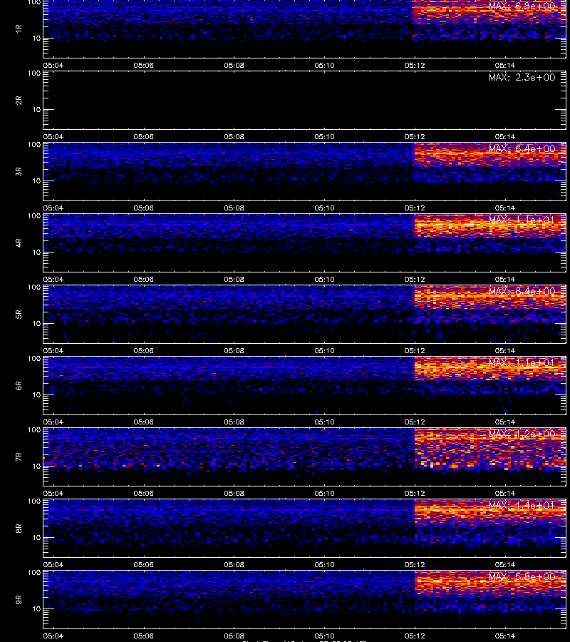The width and height of the screenshot is (570, 642).
Task: Click the 8R panel axis label
Action: [19, 528]
